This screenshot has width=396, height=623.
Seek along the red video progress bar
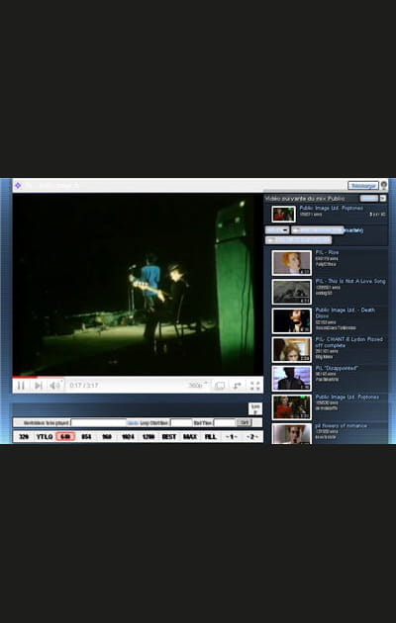pos(138,377)
